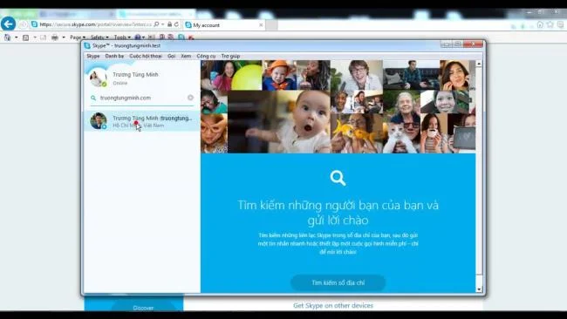Click the blue Help icon in the command bar
This screenshot has height=319, width=567.
click(138, 37)
